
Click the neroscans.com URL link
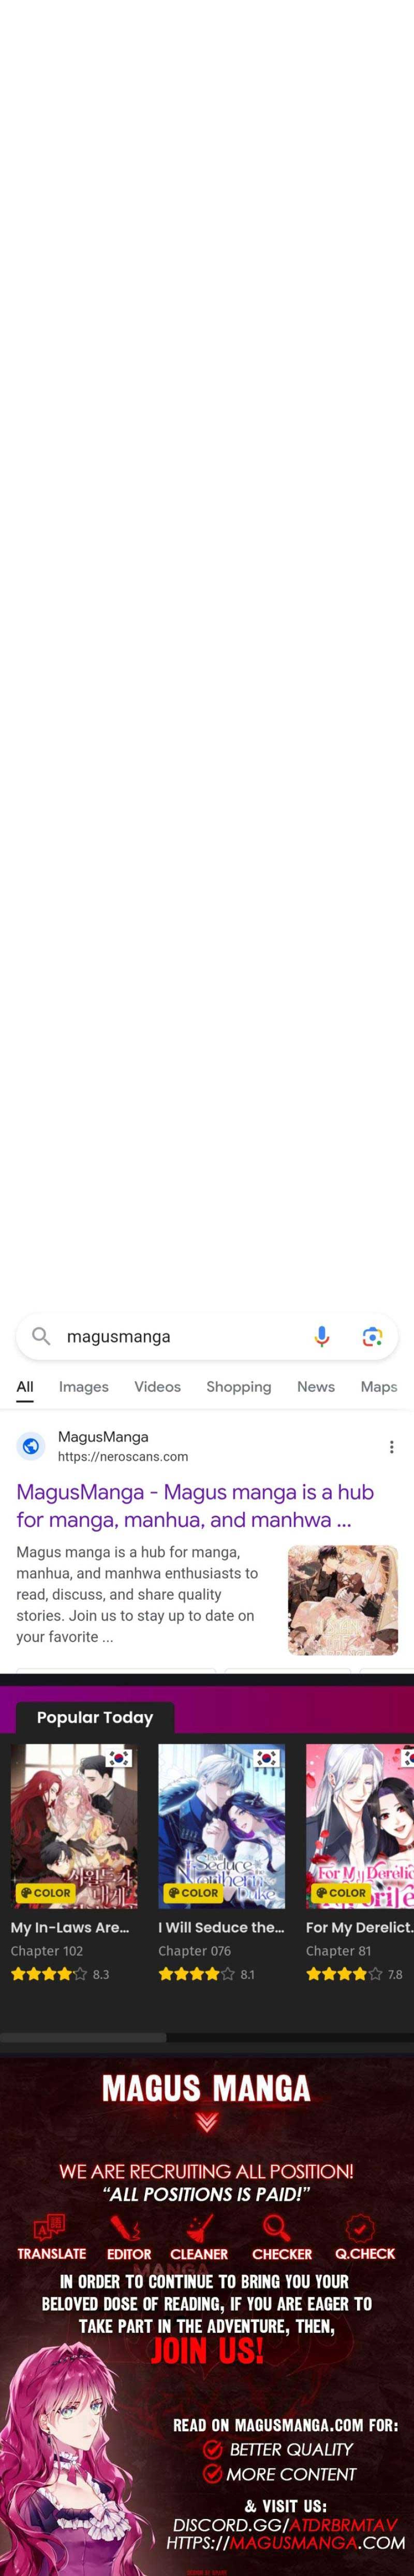click(x=123, y=1457)
